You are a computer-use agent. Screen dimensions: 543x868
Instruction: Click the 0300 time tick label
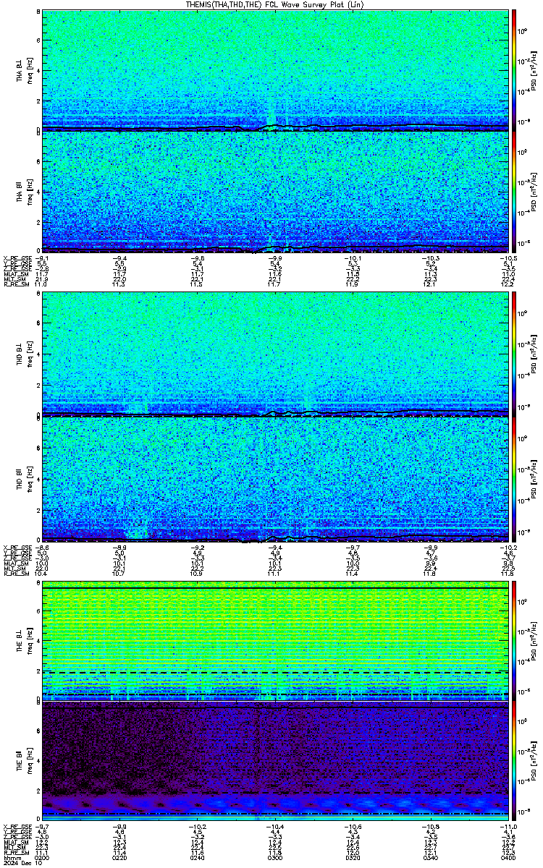pyautogui.click(x=274, y=857)
